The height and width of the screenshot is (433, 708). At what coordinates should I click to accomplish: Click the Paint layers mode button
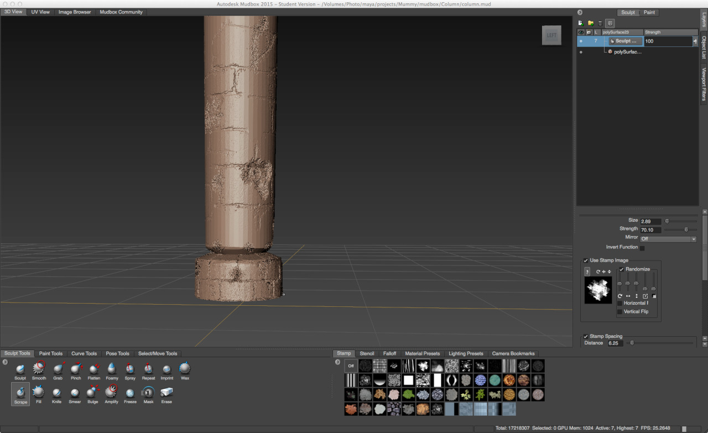(x=649, y=12)
